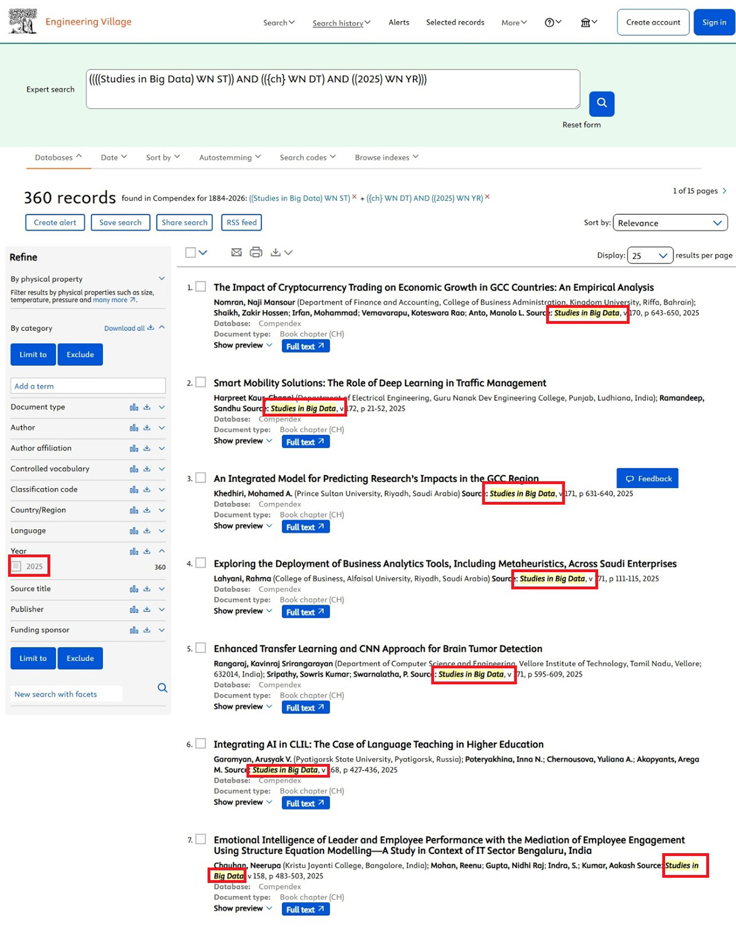Expand the Source title facet chevron
Image resolution: width=736 pixels, height=927 pixels.
[162, 589]
